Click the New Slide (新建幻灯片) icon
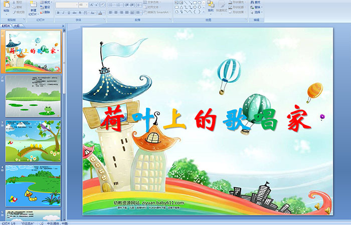The height and width of the screenshot is (225, 351). pos(34,4)
